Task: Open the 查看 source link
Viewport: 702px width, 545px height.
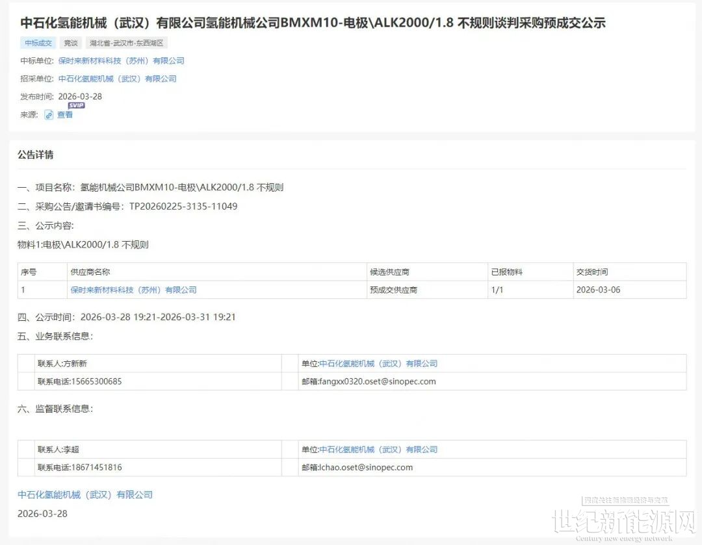Action: (65, 115)
